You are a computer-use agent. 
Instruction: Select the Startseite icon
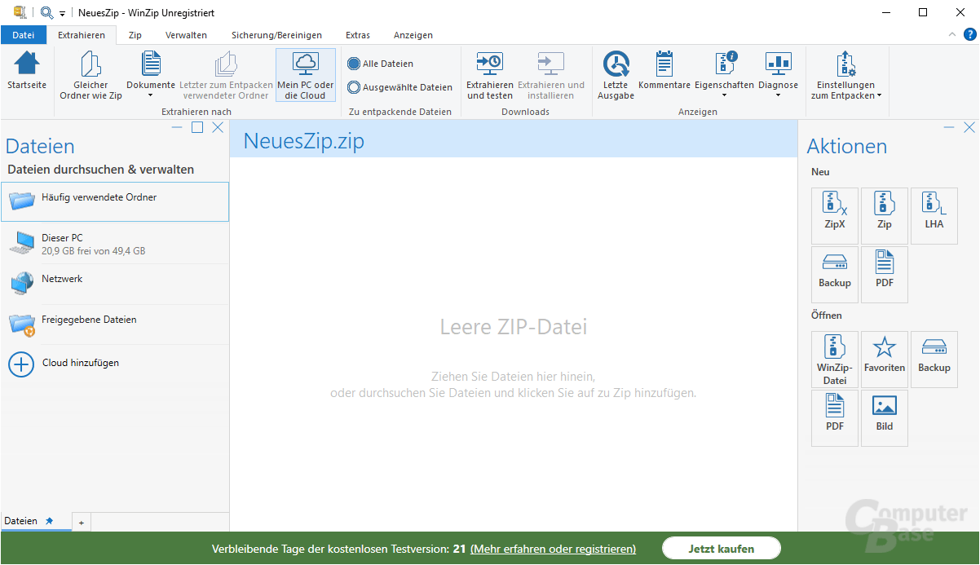(x=27, y=74)
